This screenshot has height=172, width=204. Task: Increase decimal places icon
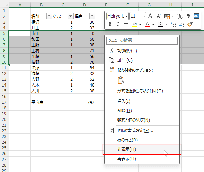174,24
